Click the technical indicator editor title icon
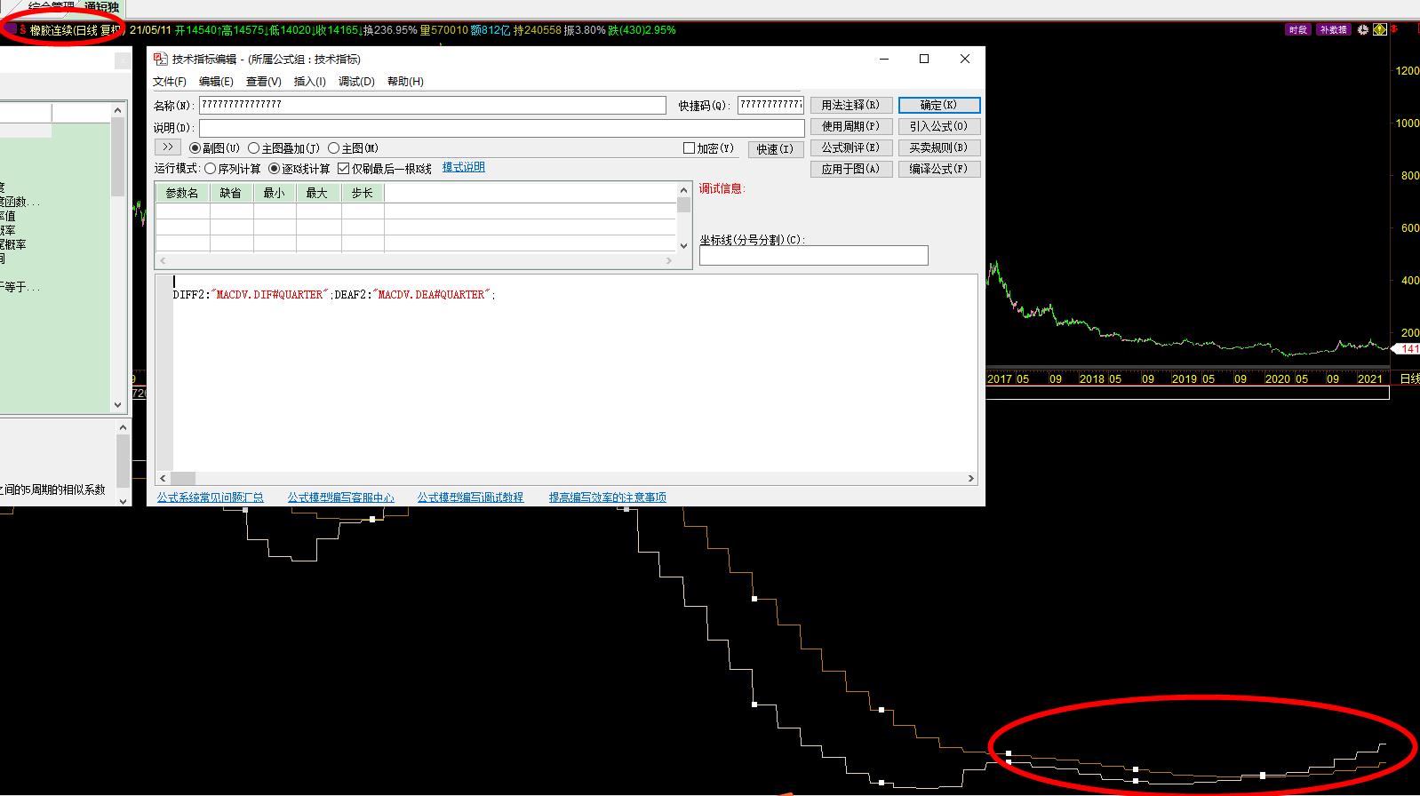This screenshot has height=796, width=1420. click(x=160, y=59)
